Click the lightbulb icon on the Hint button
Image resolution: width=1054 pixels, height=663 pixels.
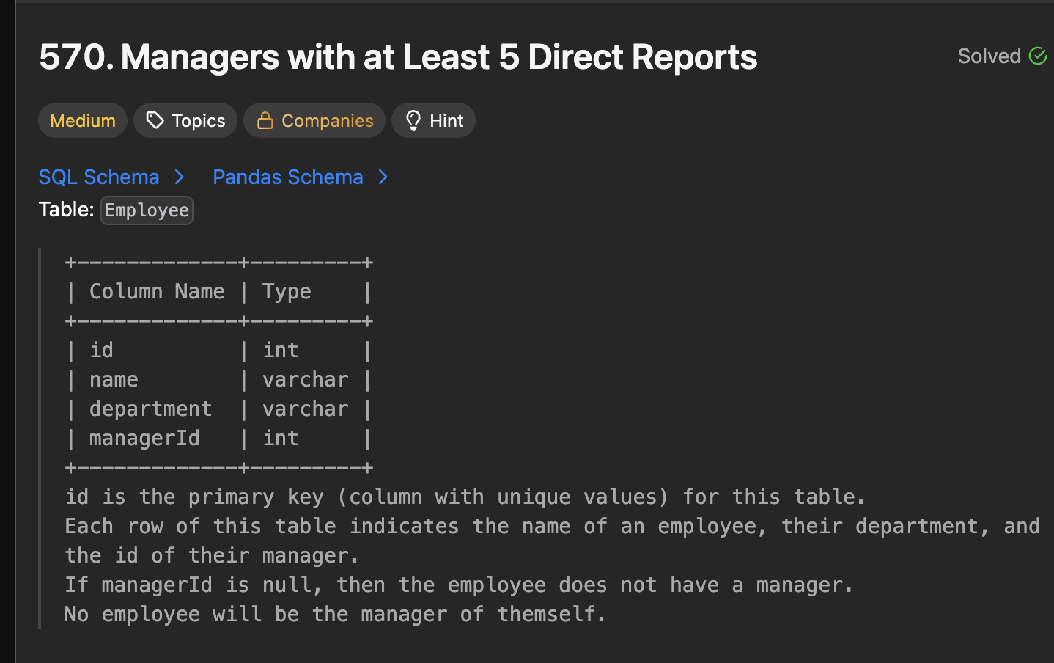pos(413,120)
